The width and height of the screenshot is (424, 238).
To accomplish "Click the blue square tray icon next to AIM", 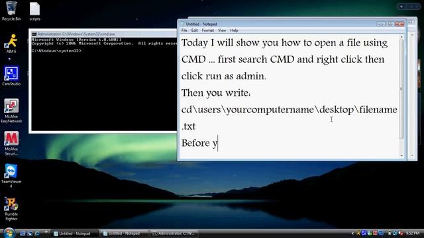I will tap(364, 233).
